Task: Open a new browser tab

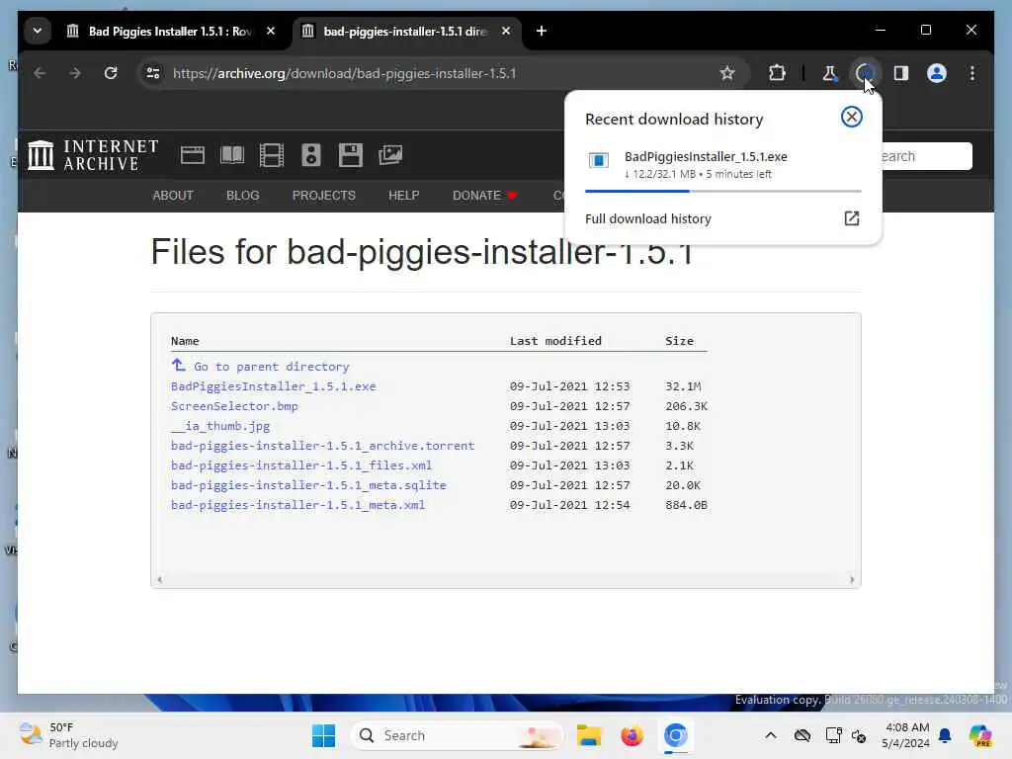Action: 542,31
